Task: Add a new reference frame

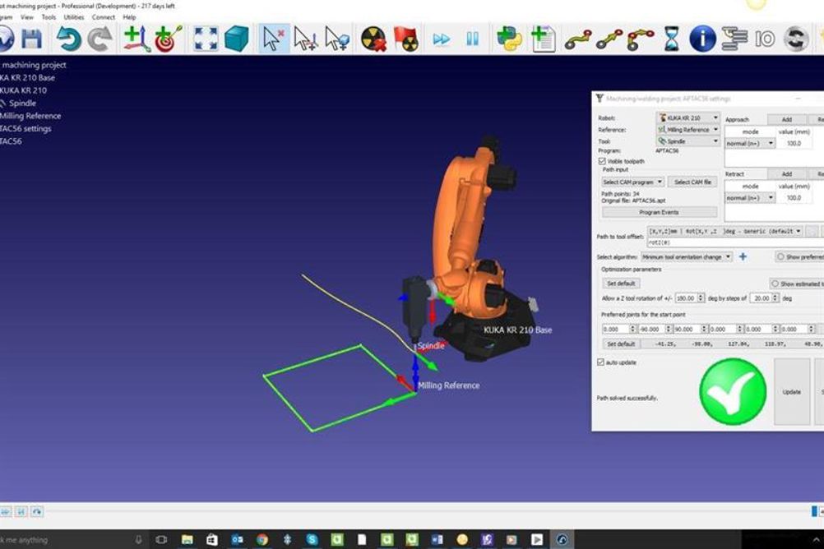Action: pyautogui.click(x=137, y=39)
